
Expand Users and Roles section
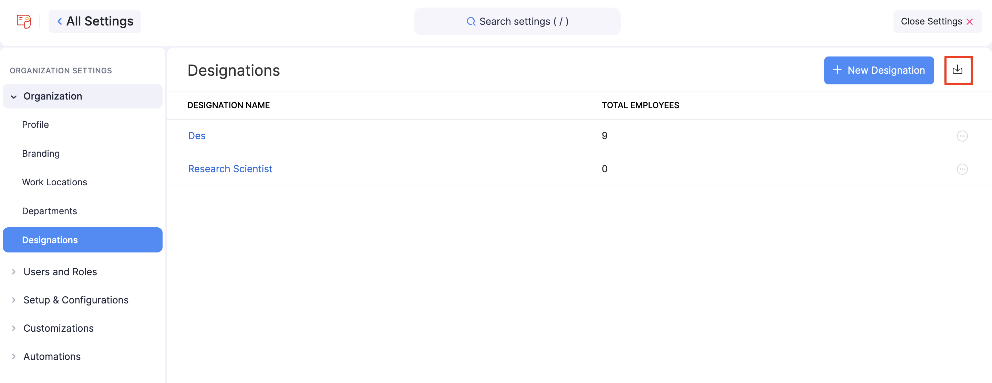14,272
